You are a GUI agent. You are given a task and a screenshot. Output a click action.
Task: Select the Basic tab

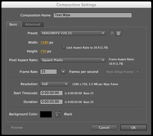14,24
